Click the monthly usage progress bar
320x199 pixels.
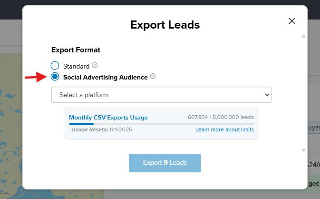pyautogui.click(x=161, y=124)
